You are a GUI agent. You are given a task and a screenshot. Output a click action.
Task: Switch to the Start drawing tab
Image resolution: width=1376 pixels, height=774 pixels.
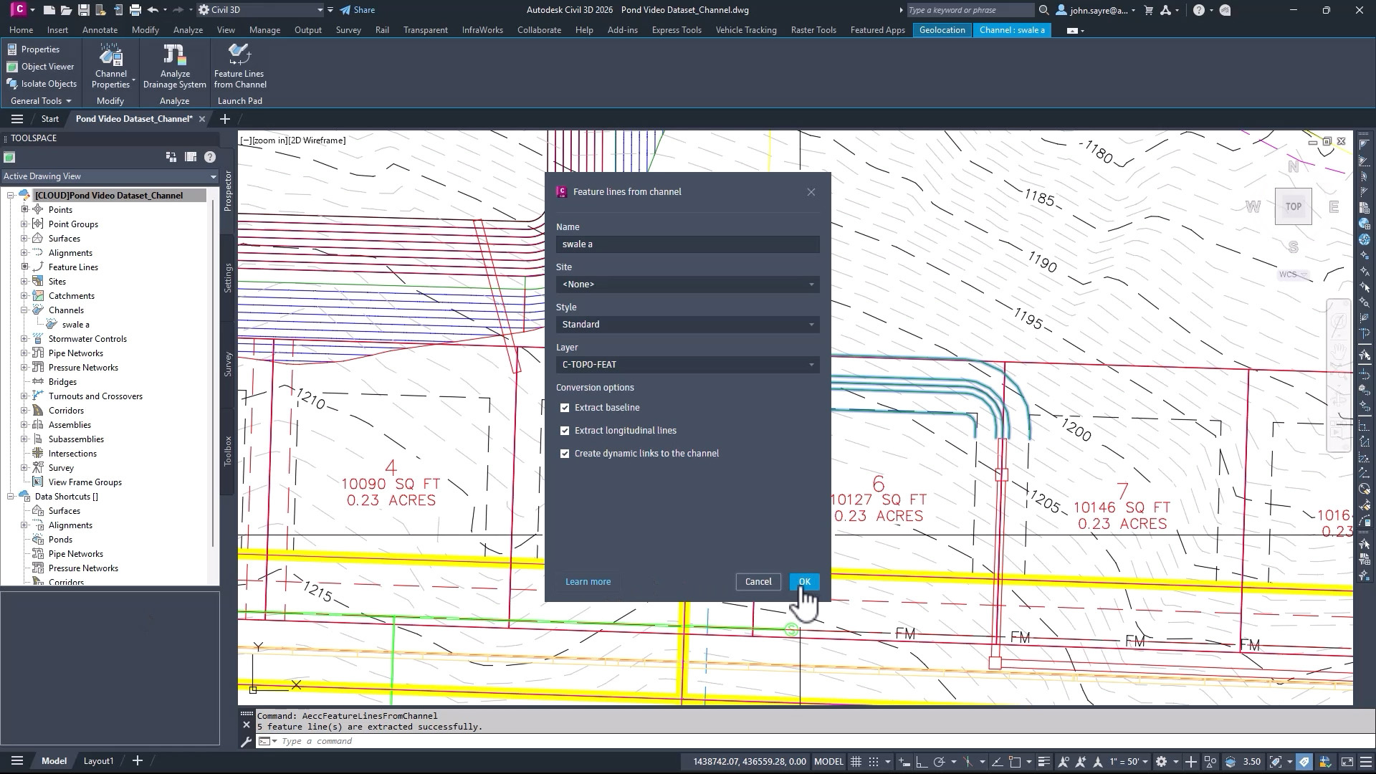[50, 119]
